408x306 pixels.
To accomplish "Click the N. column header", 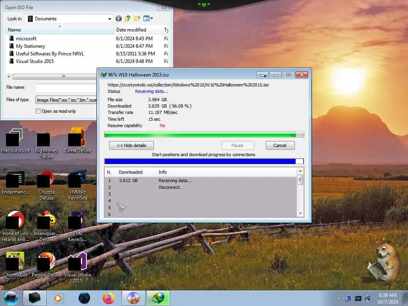I will point(109,172).
